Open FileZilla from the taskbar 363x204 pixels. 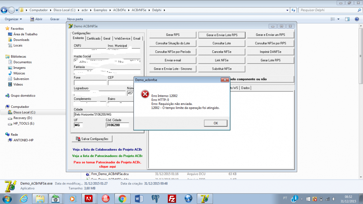[x=172, y=199]
